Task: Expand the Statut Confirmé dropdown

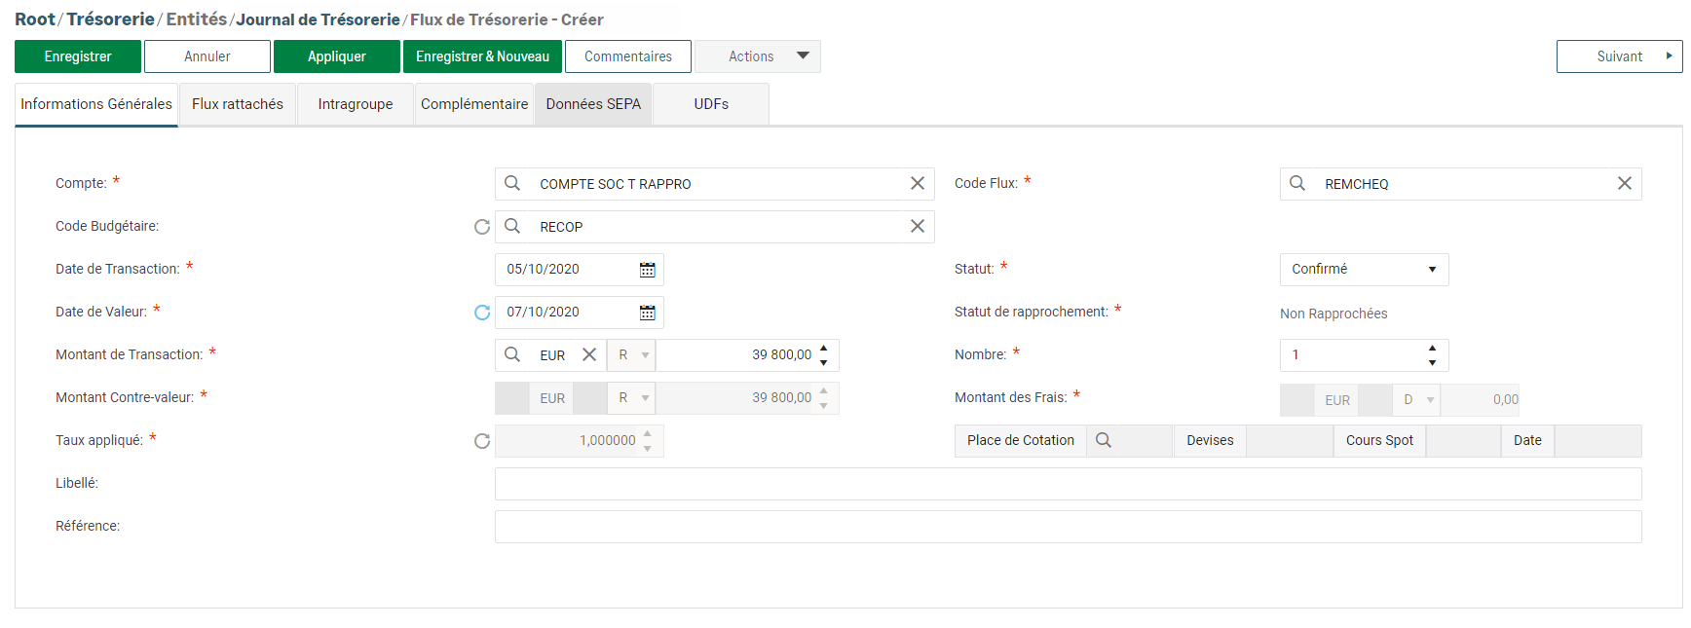Action: 1432,270
